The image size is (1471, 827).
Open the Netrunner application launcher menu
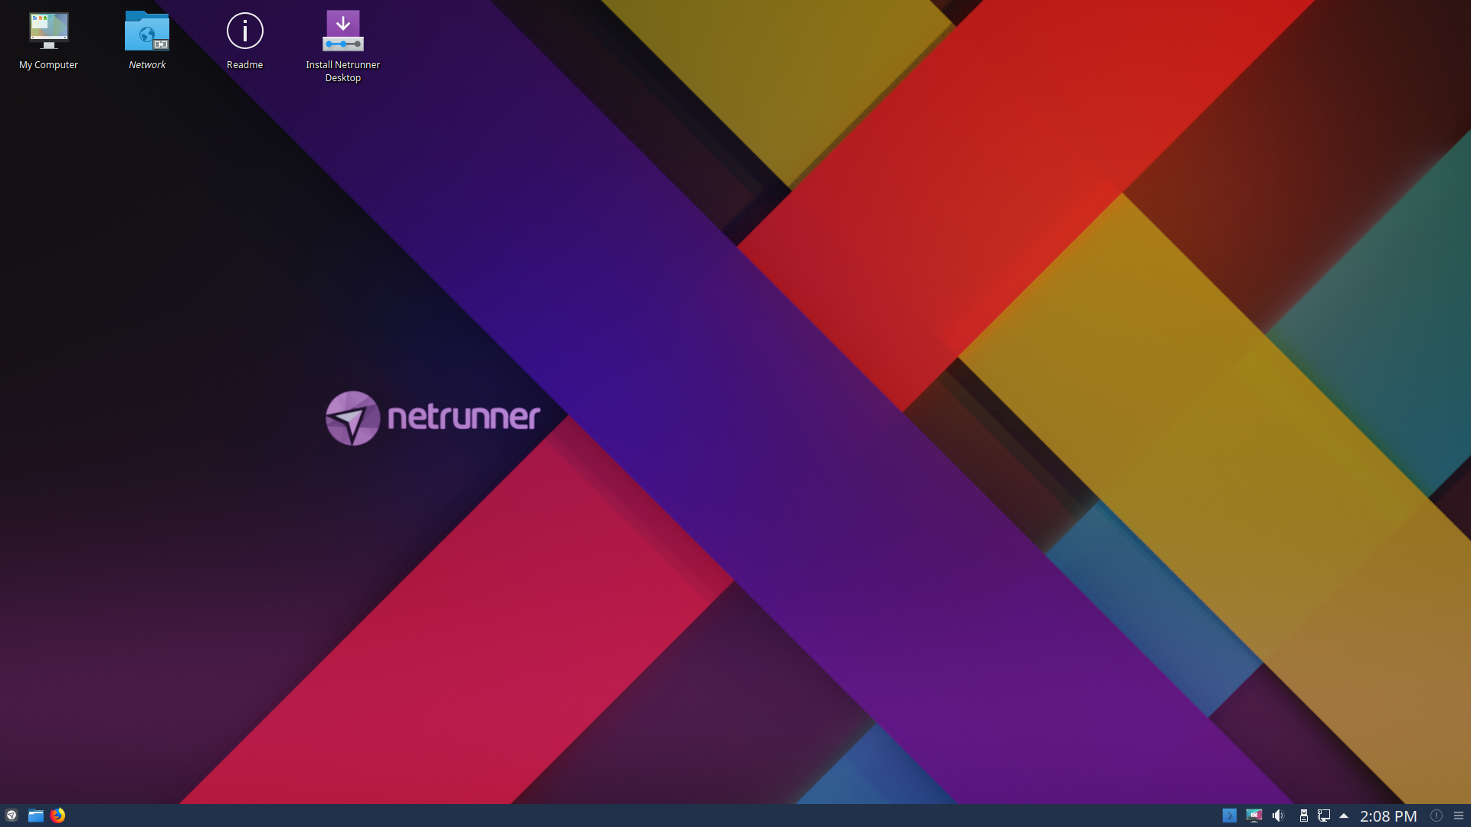click(x=11, y=816)
